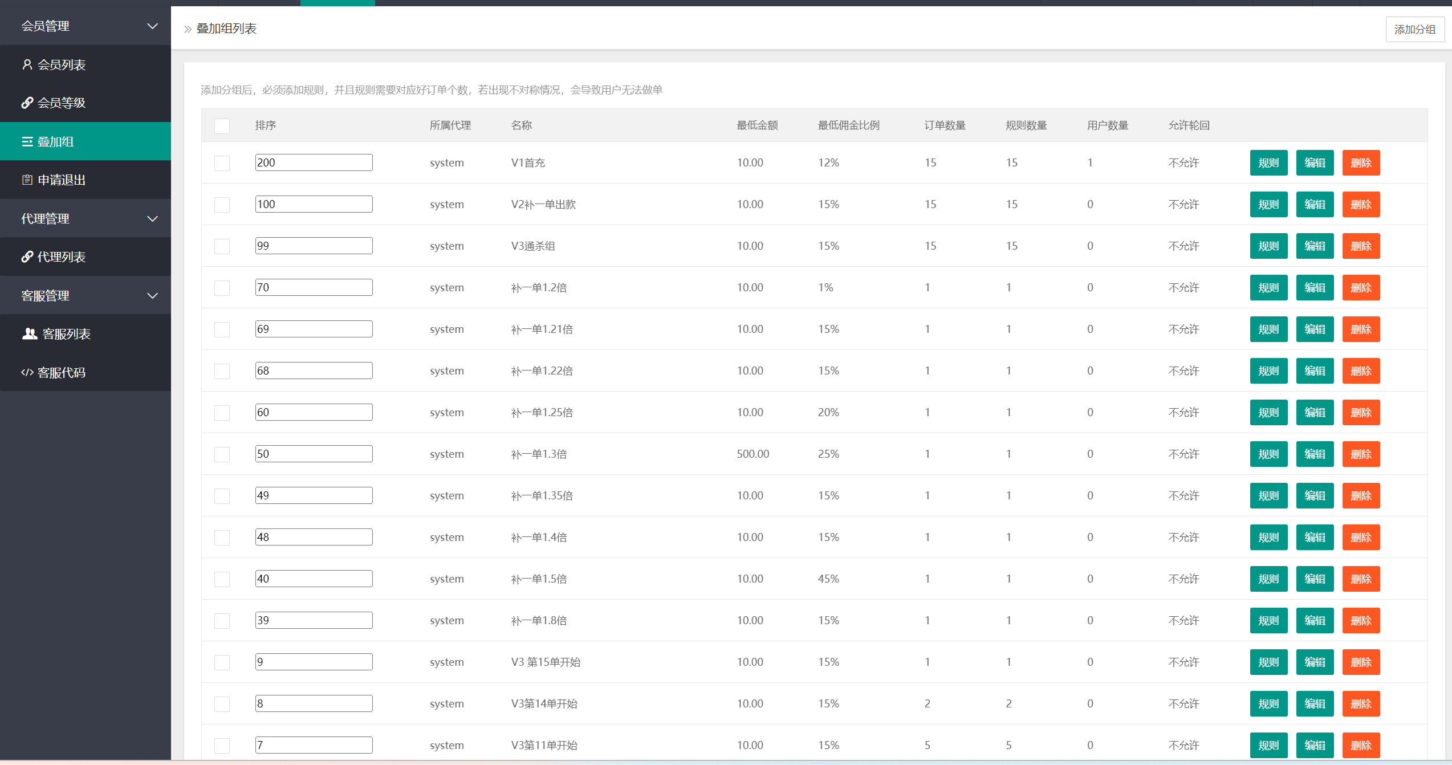Click the 删除 icon for 补一单1.25倍

click(1362, 412)
